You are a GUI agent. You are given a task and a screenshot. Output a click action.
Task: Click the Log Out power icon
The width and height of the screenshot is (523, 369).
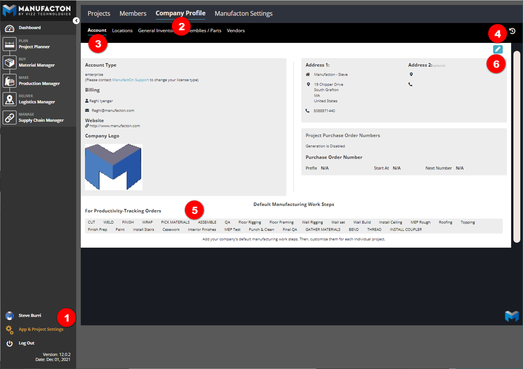tap(10, 343)
